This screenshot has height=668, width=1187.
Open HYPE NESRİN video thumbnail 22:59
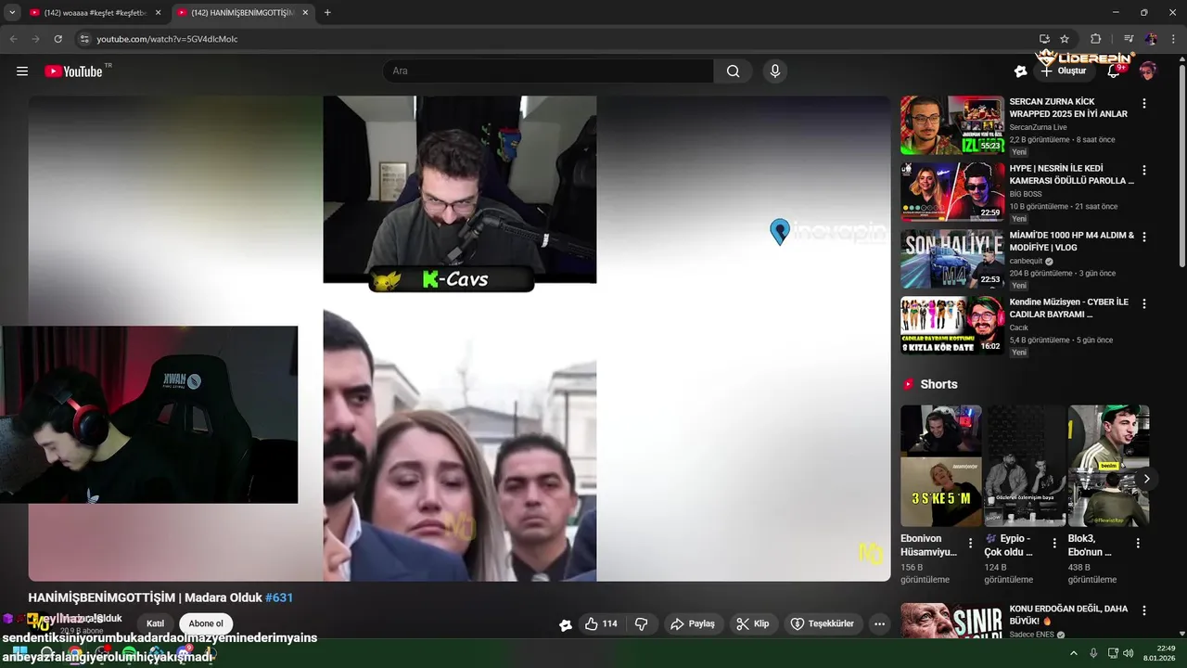(x=952, y=192)
